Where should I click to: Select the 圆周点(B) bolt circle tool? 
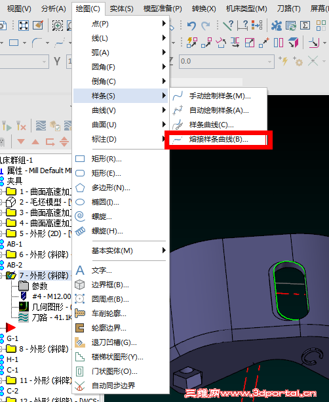121,299
